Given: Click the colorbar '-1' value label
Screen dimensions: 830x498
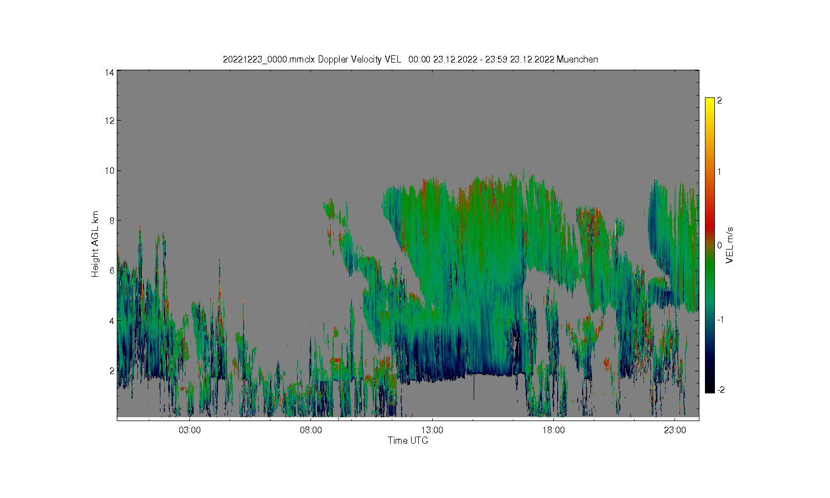Looking at the screenshot, I should pyautogui.click(x=720, y=319).
